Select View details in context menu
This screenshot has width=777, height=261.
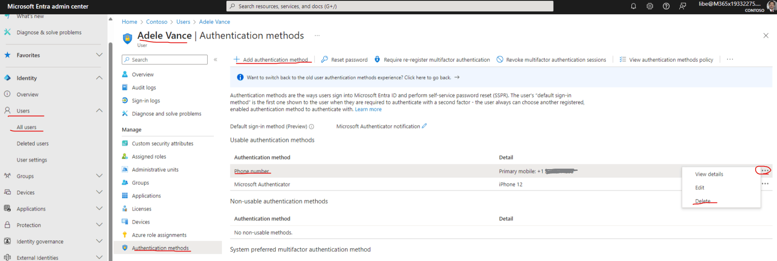(709, 174)
